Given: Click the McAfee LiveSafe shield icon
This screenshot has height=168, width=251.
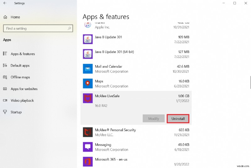Looking at the screenshot, I should pos(88,98).
